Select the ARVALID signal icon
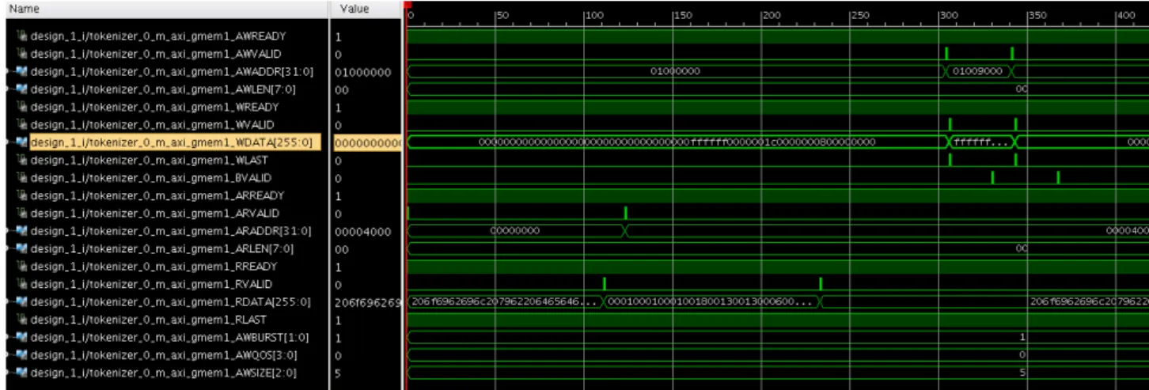Screen dimensions: 1149x390 click(x=23, y=214)
